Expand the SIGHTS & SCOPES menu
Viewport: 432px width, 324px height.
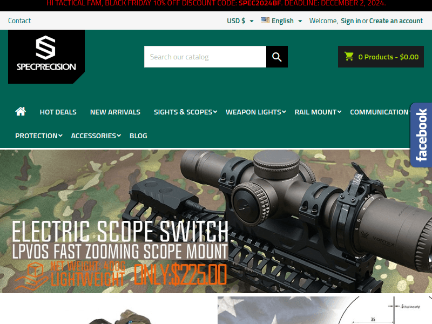point(183,112)
